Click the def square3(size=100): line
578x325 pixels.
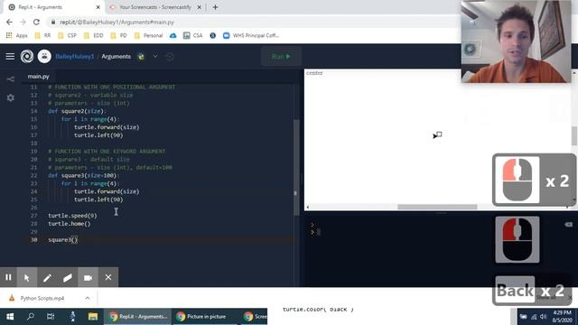click(84, 175)
